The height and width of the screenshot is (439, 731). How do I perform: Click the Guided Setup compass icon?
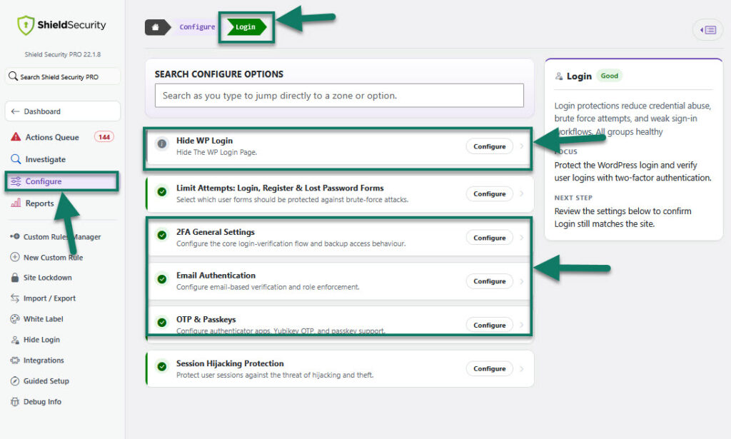click(x=15, y=380)
